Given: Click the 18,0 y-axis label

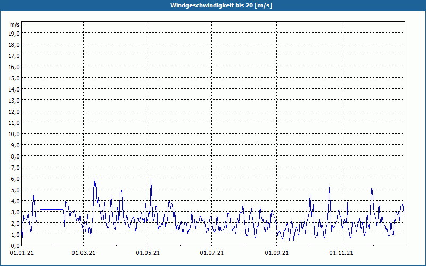Looking at the screenshot, I should click(x=14, y=45).
